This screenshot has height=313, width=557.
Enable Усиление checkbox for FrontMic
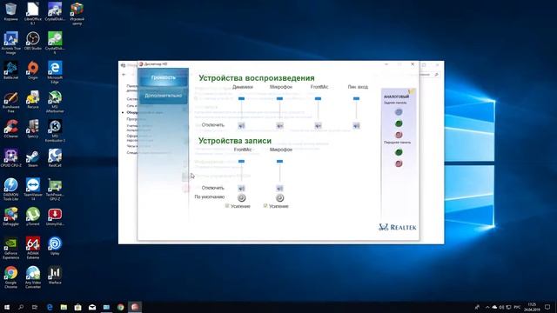click(227, 206)
